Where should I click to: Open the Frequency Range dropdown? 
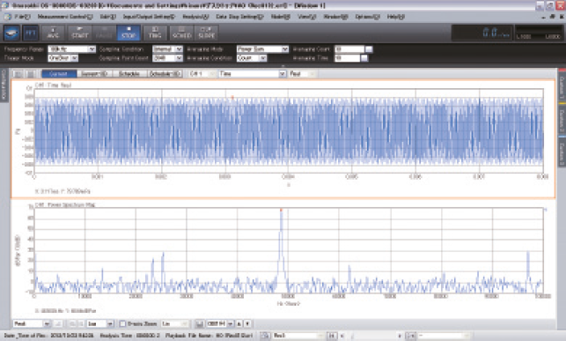tap(72, 49)
